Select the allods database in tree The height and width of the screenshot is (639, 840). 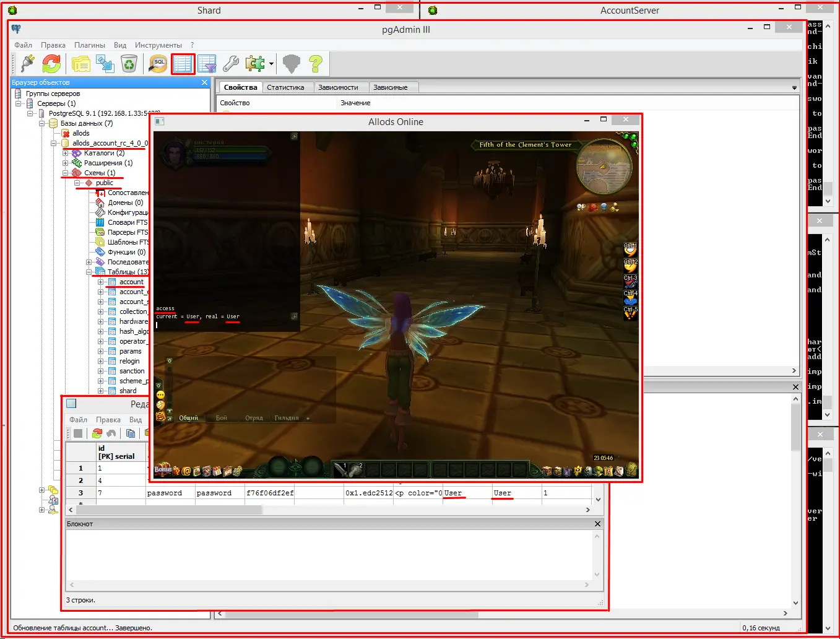pyautogui.click(x=80, y=133)
